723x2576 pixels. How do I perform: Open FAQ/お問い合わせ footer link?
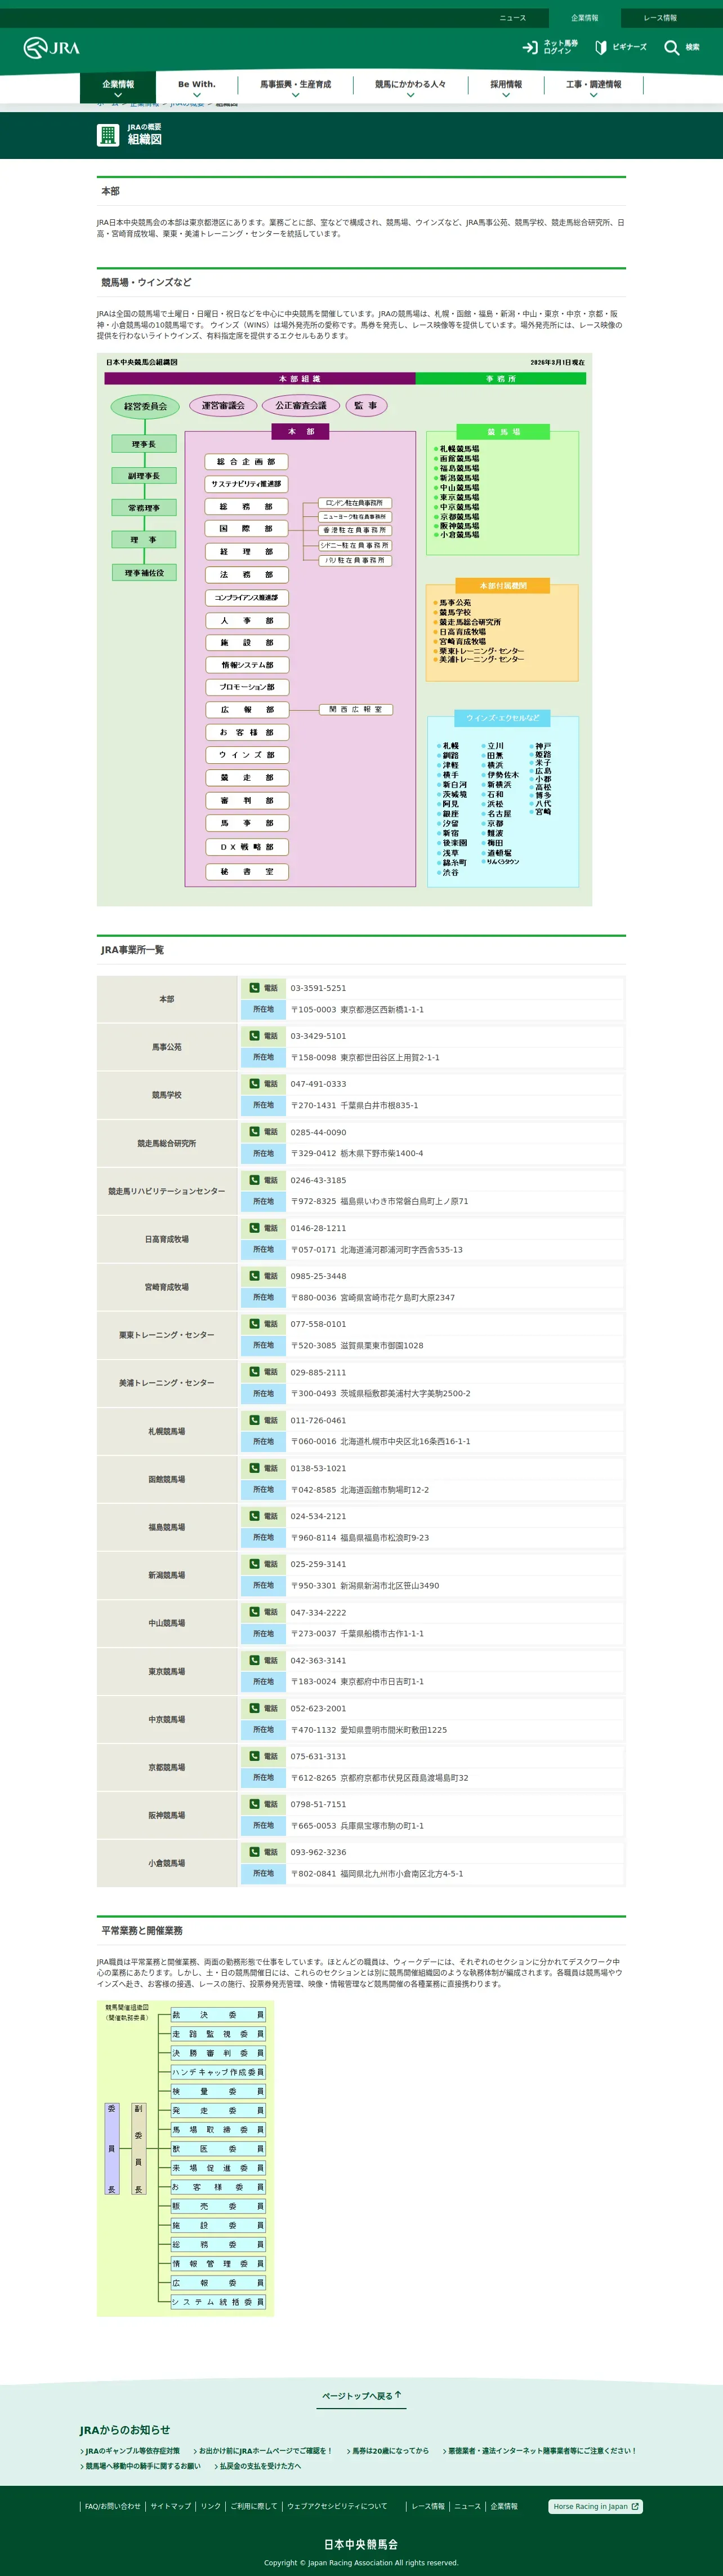pos(113,2506)
